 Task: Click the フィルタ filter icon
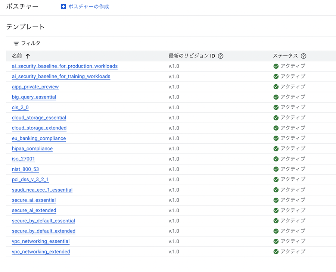pyautogui.click(x=16, y=44)
